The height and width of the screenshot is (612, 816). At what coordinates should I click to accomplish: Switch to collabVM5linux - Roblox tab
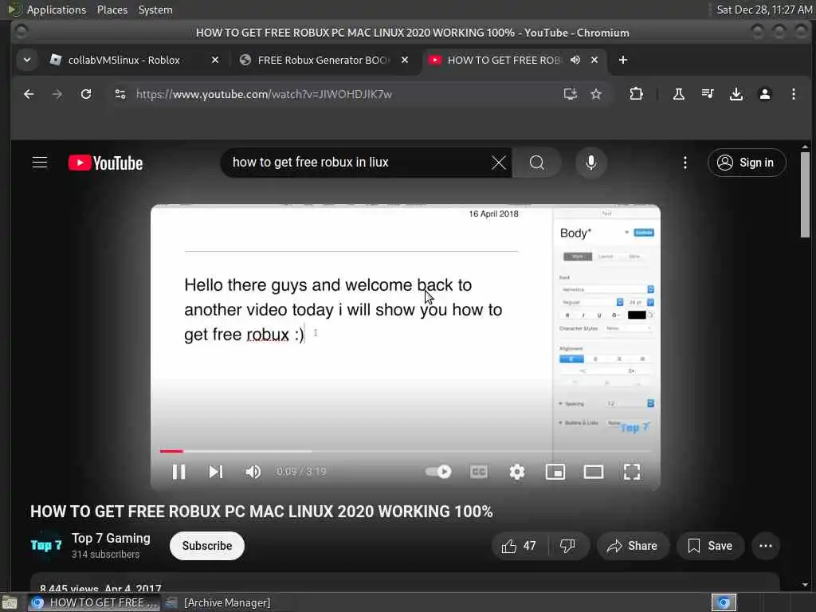point(124,60)
